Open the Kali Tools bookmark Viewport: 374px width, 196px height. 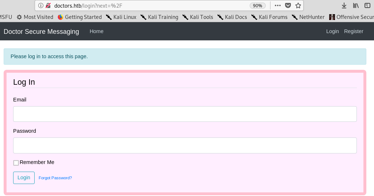pos(198,17)
